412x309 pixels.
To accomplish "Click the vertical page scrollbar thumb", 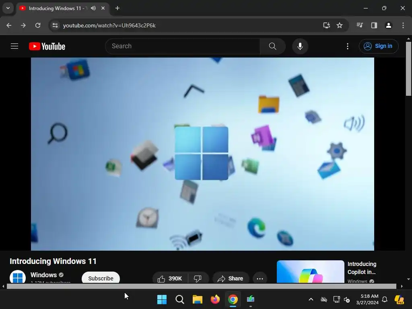I will pyautogui.click(x=408, y=69).
